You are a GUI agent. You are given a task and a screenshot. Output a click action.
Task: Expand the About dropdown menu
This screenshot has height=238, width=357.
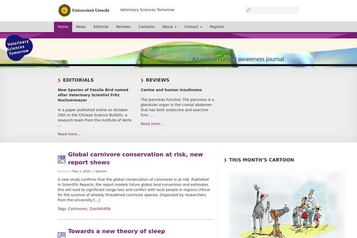pos(170,27)
